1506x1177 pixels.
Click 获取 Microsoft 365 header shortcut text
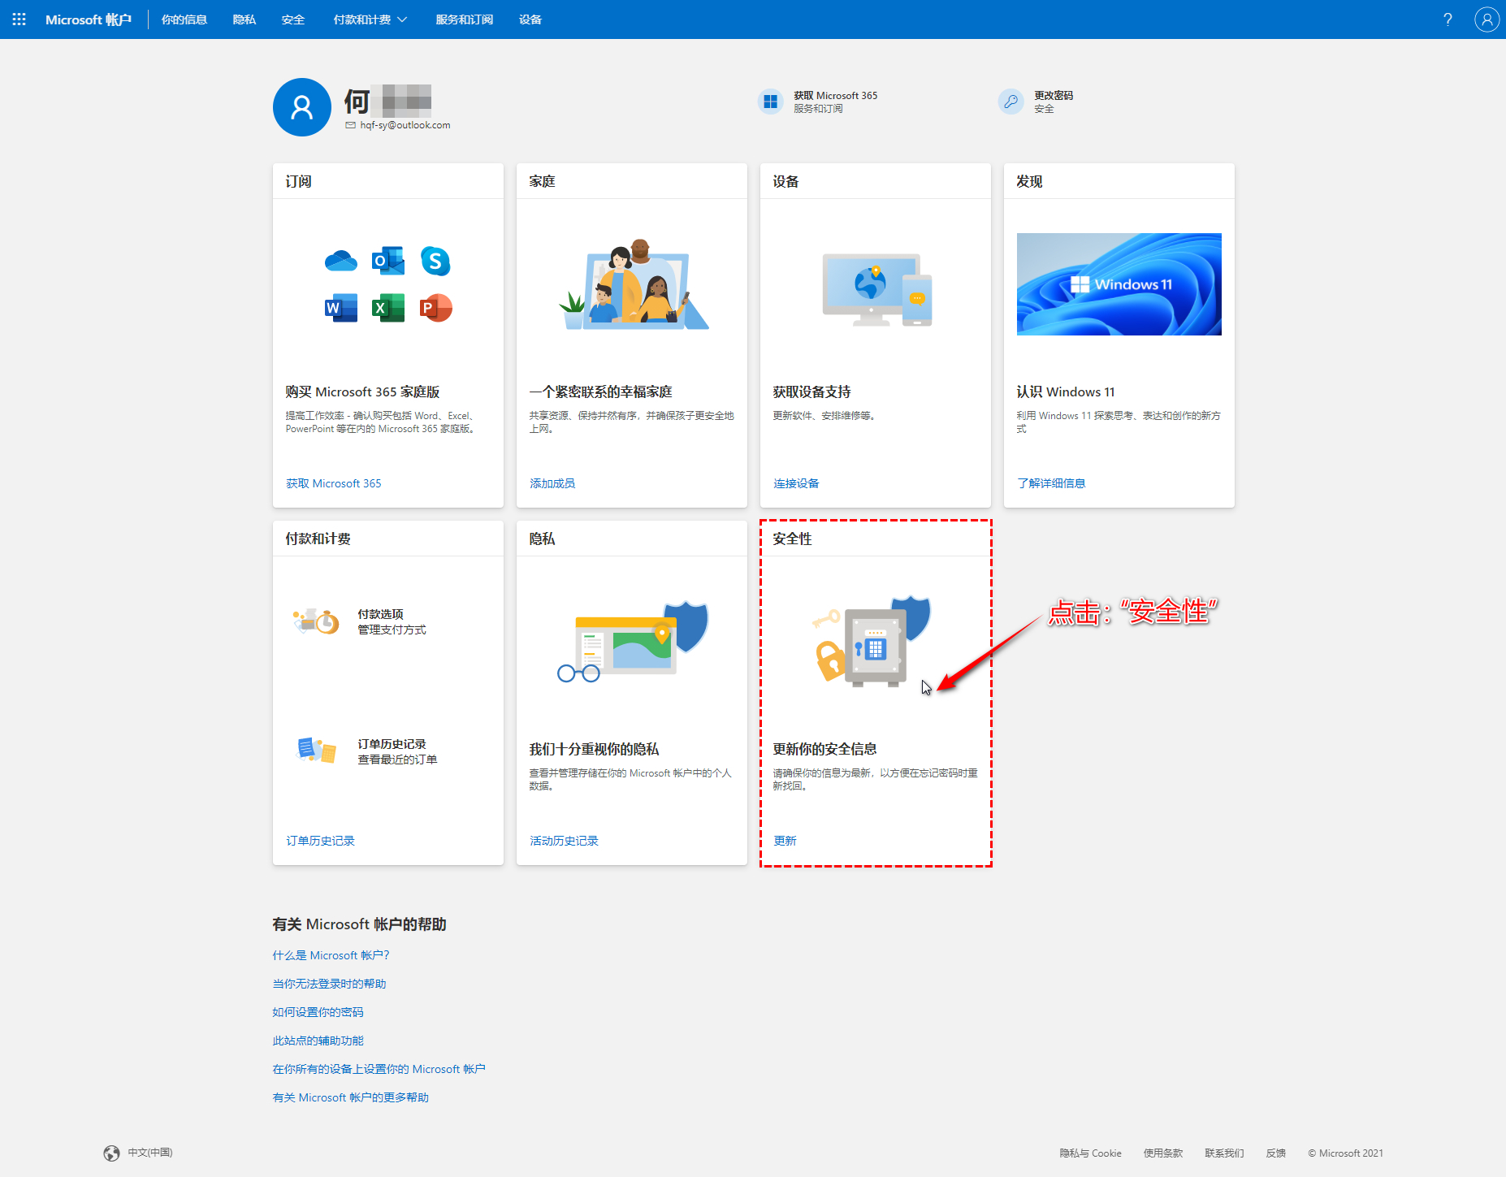[836, 95]
